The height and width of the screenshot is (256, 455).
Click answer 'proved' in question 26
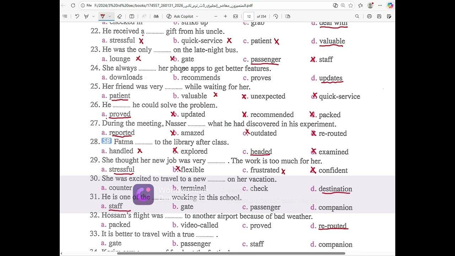pyautogui.click(x=120, y=114)
